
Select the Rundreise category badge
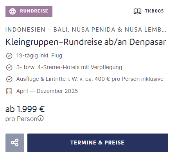29,11
